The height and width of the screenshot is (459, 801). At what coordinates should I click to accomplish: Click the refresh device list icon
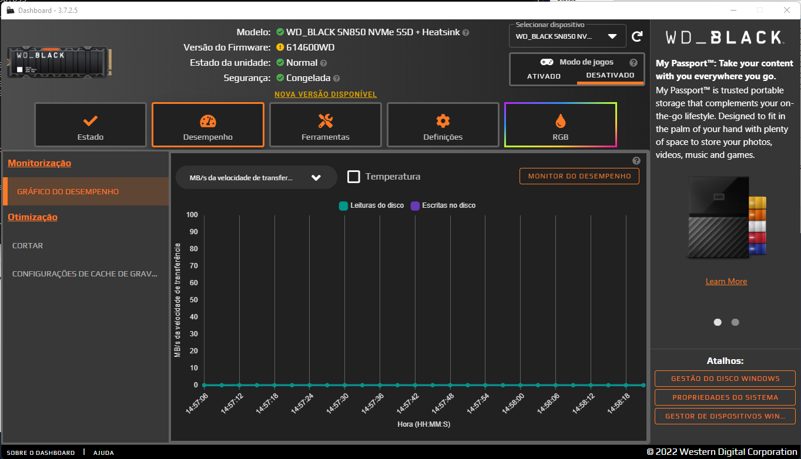pos(637,37)
